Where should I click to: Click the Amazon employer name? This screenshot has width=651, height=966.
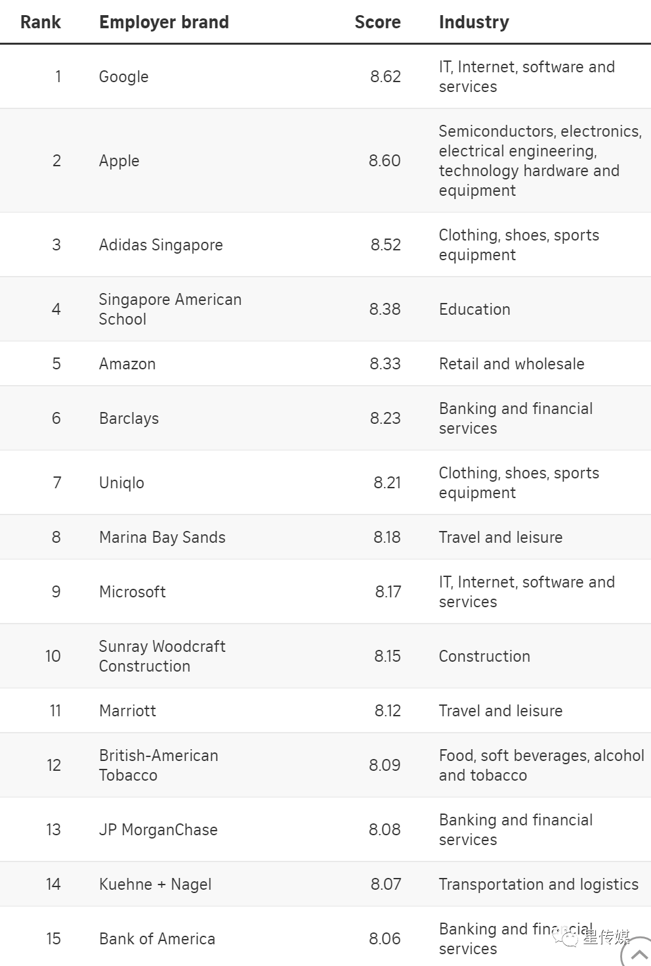127,364
